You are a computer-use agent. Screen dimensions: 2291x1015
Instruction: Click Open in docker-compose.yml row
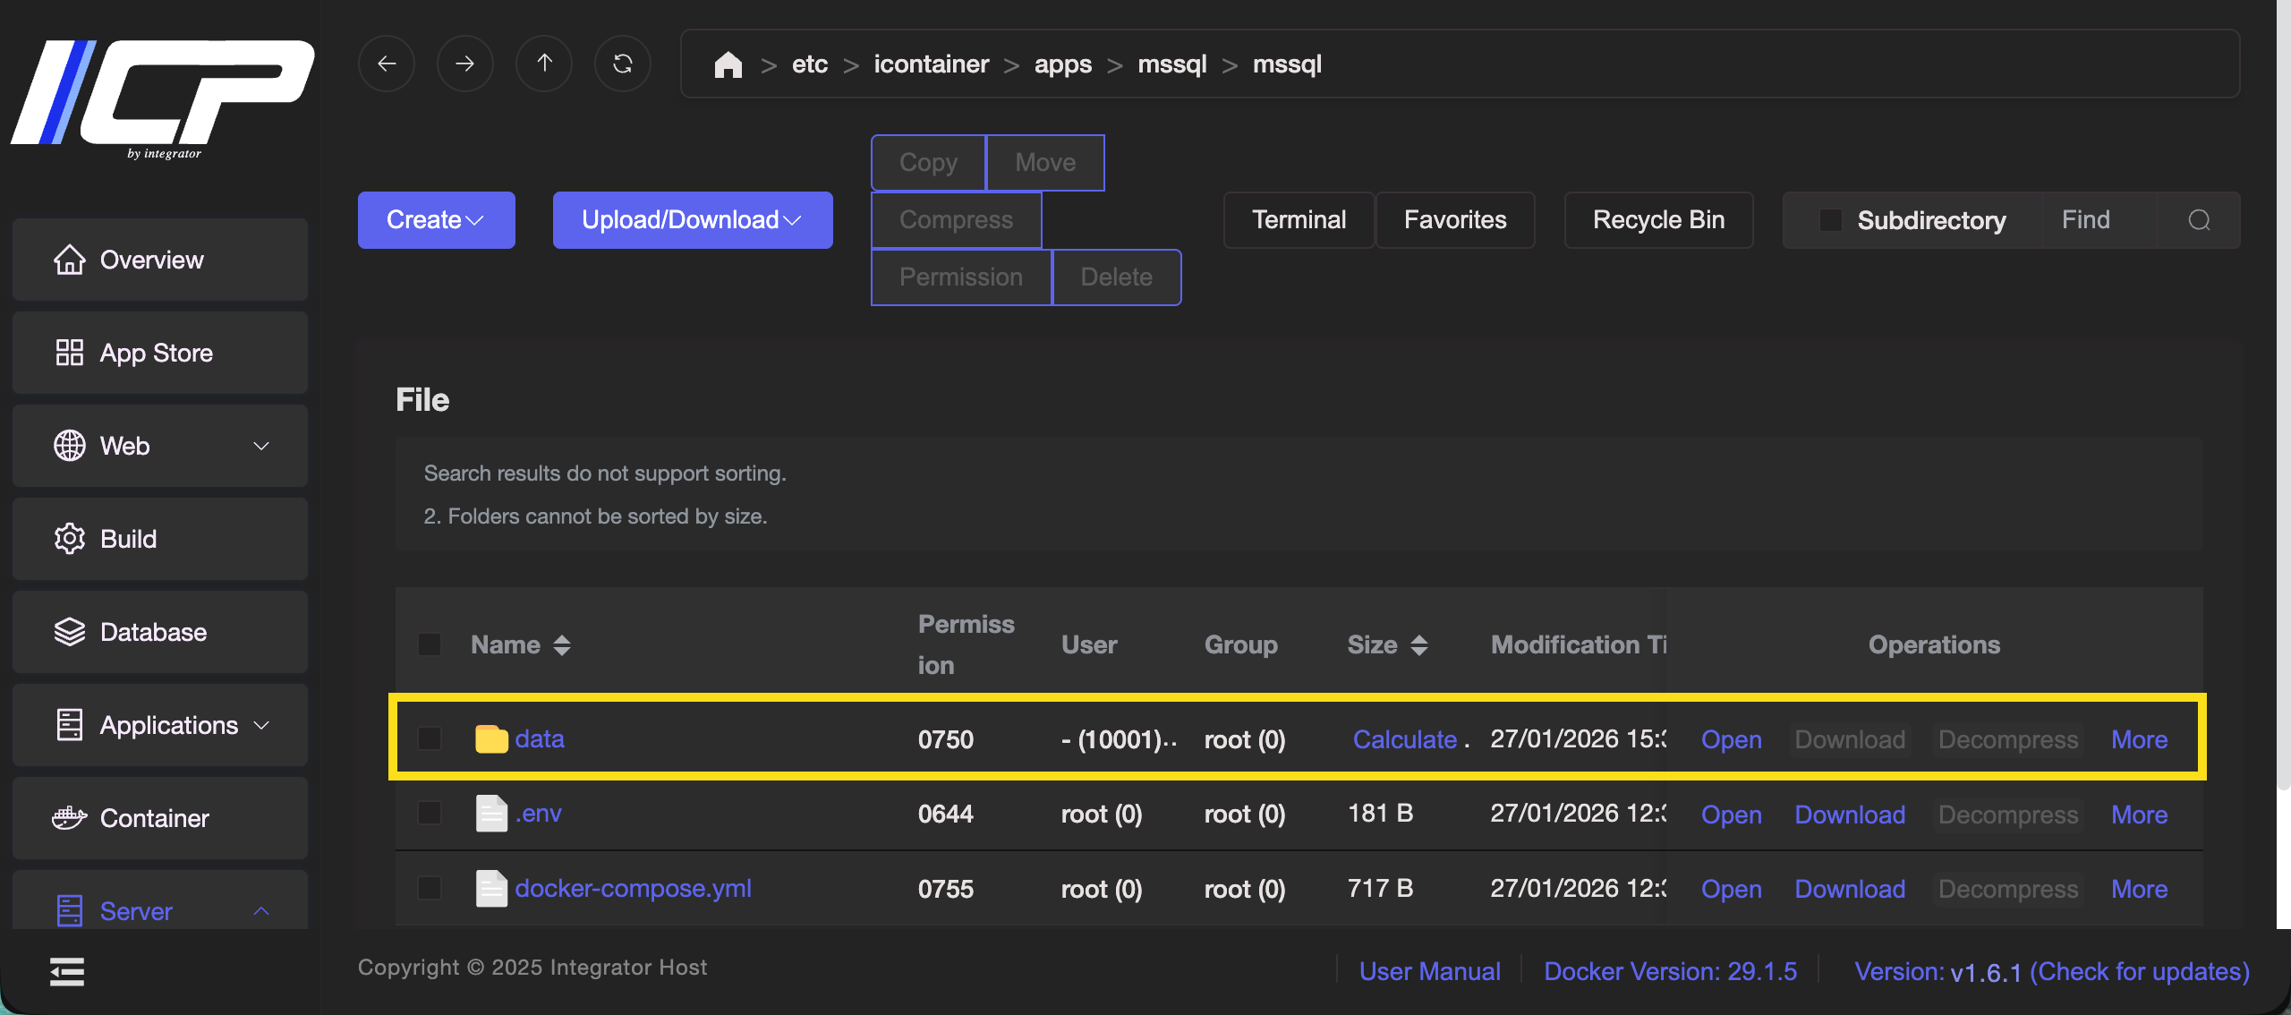pos(1731,889)
